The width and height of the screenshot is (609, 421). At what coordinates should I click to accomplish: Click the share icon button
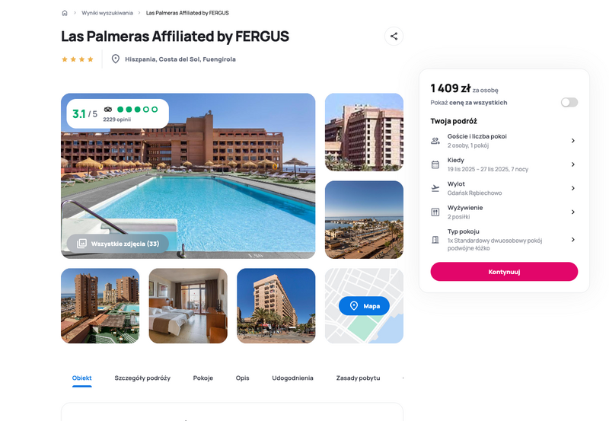(394, 36)
